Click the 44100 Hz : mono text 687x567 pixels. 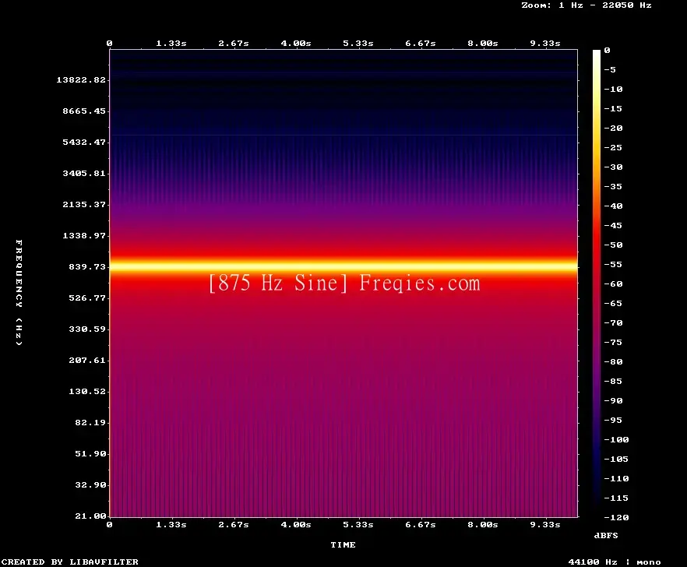(x=615, y=562)
